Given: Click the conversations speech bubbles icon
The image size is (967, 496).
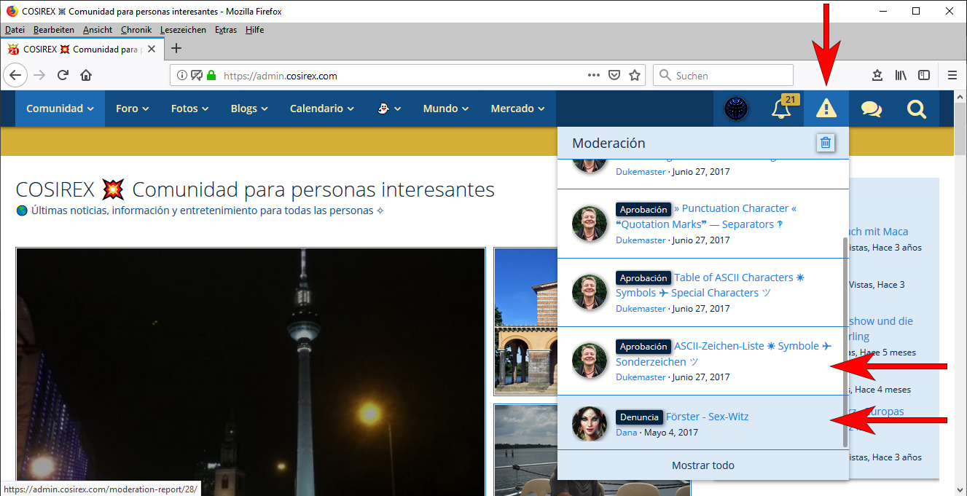Looking at the screenshot, I should [871, 109].
